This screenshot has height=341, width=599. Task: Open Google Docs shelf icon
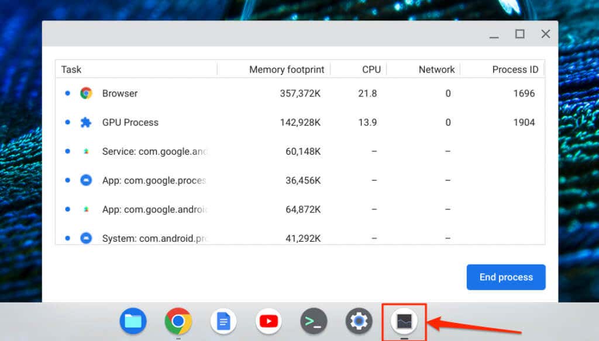click(223, 321)
